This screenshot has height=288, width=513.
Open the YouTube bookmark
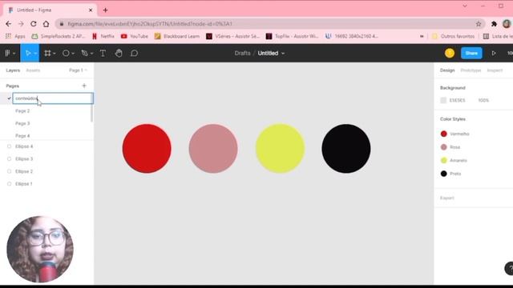click(135, 36)
